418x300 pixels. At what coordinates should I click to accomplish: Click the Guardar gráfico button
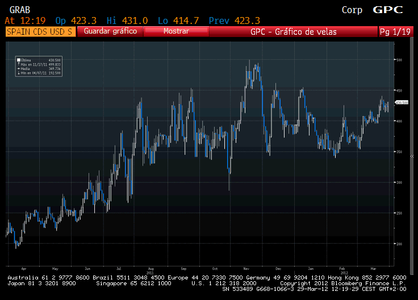(110, 31)
